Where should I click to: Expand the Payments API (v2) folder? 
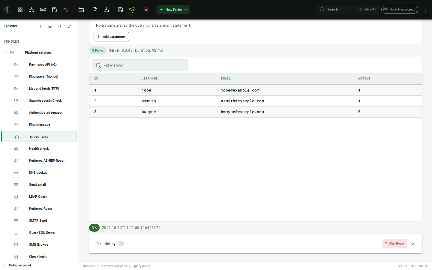pos(10,64)
